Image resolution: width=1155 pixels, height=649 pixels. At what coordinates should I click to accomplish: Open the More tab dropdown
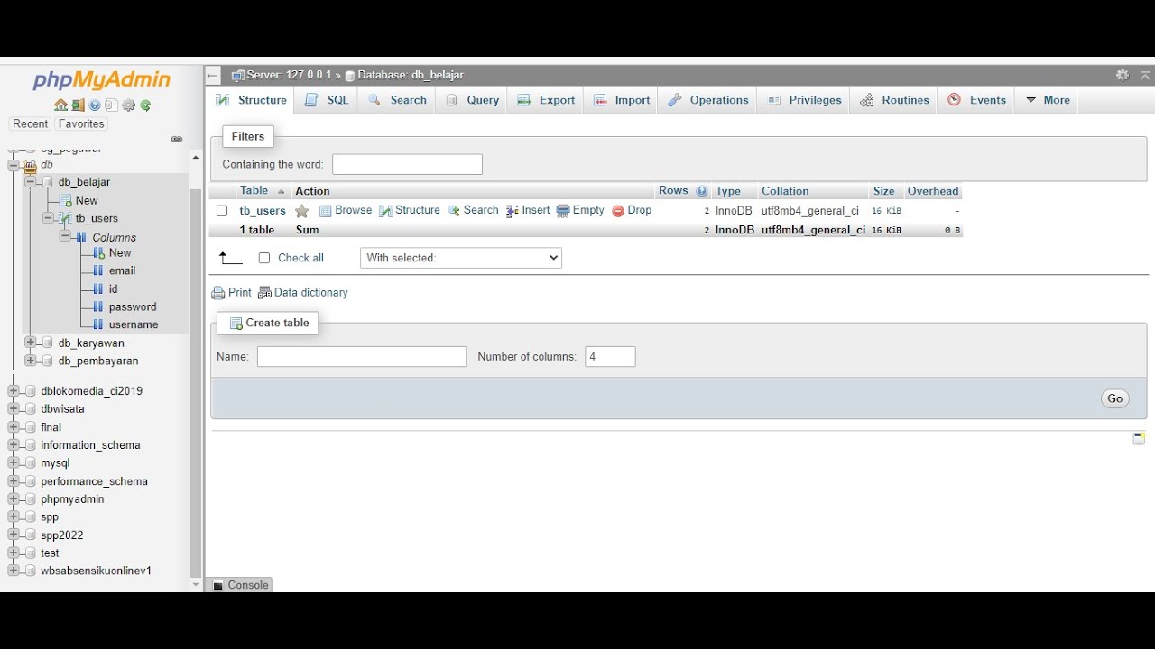click(1048, 100)
